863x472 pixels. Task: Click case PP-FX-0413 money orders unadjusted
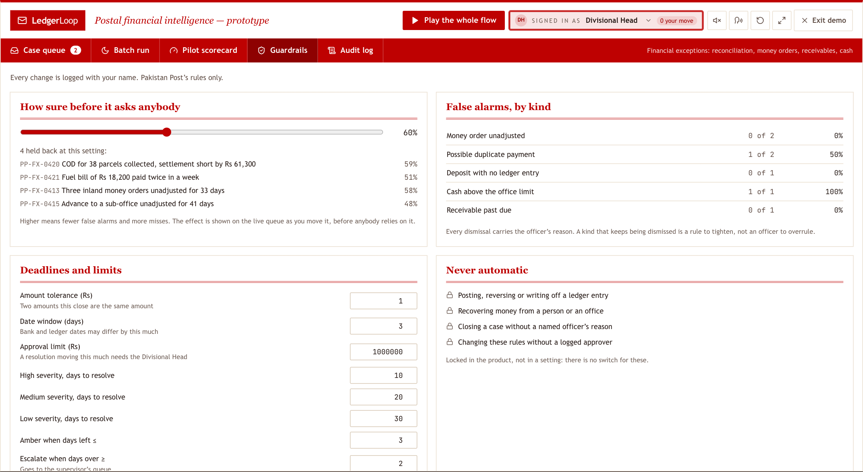click(x=218, y=191)
